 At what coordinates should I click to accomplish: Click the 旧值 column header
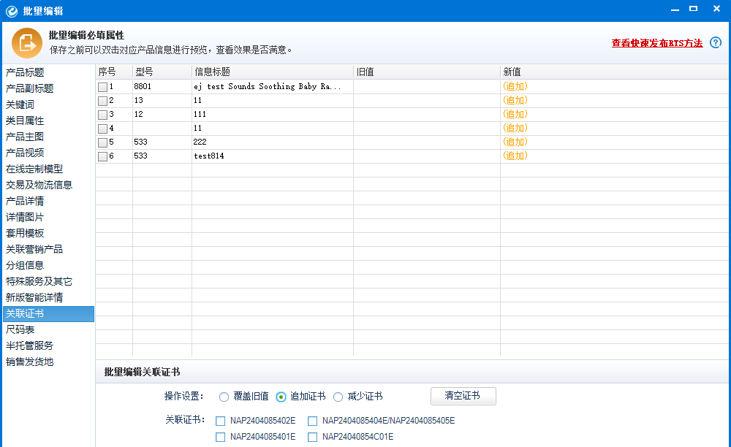[x=427, y=72]
